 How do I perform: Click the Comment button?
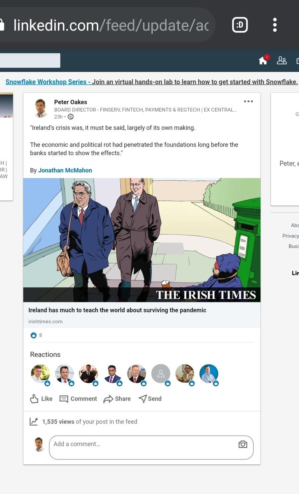pyautogui.click(x=78, y=398)
